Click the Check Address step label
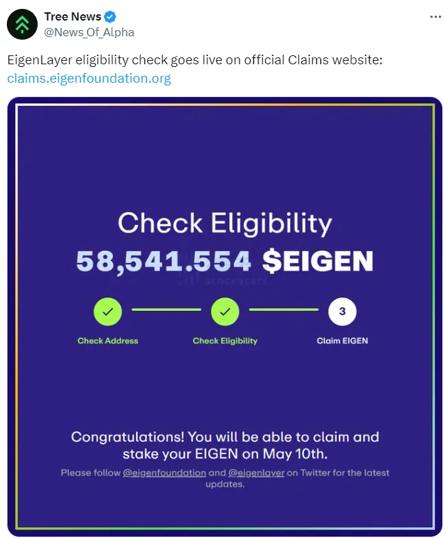The width and height of the screenshot is (445, 538). [x=108, y=340]
